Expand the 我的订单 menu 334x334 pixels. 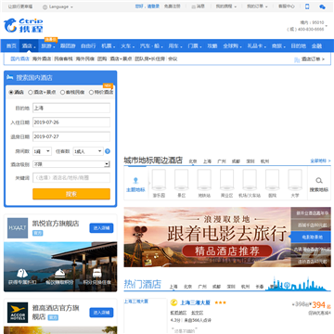coord(257,6)
